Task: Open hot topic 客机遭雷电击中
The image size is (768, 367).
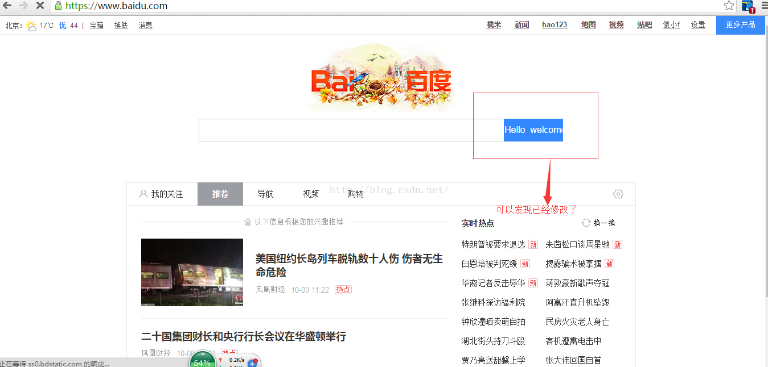Action: (x=573, y=341)
